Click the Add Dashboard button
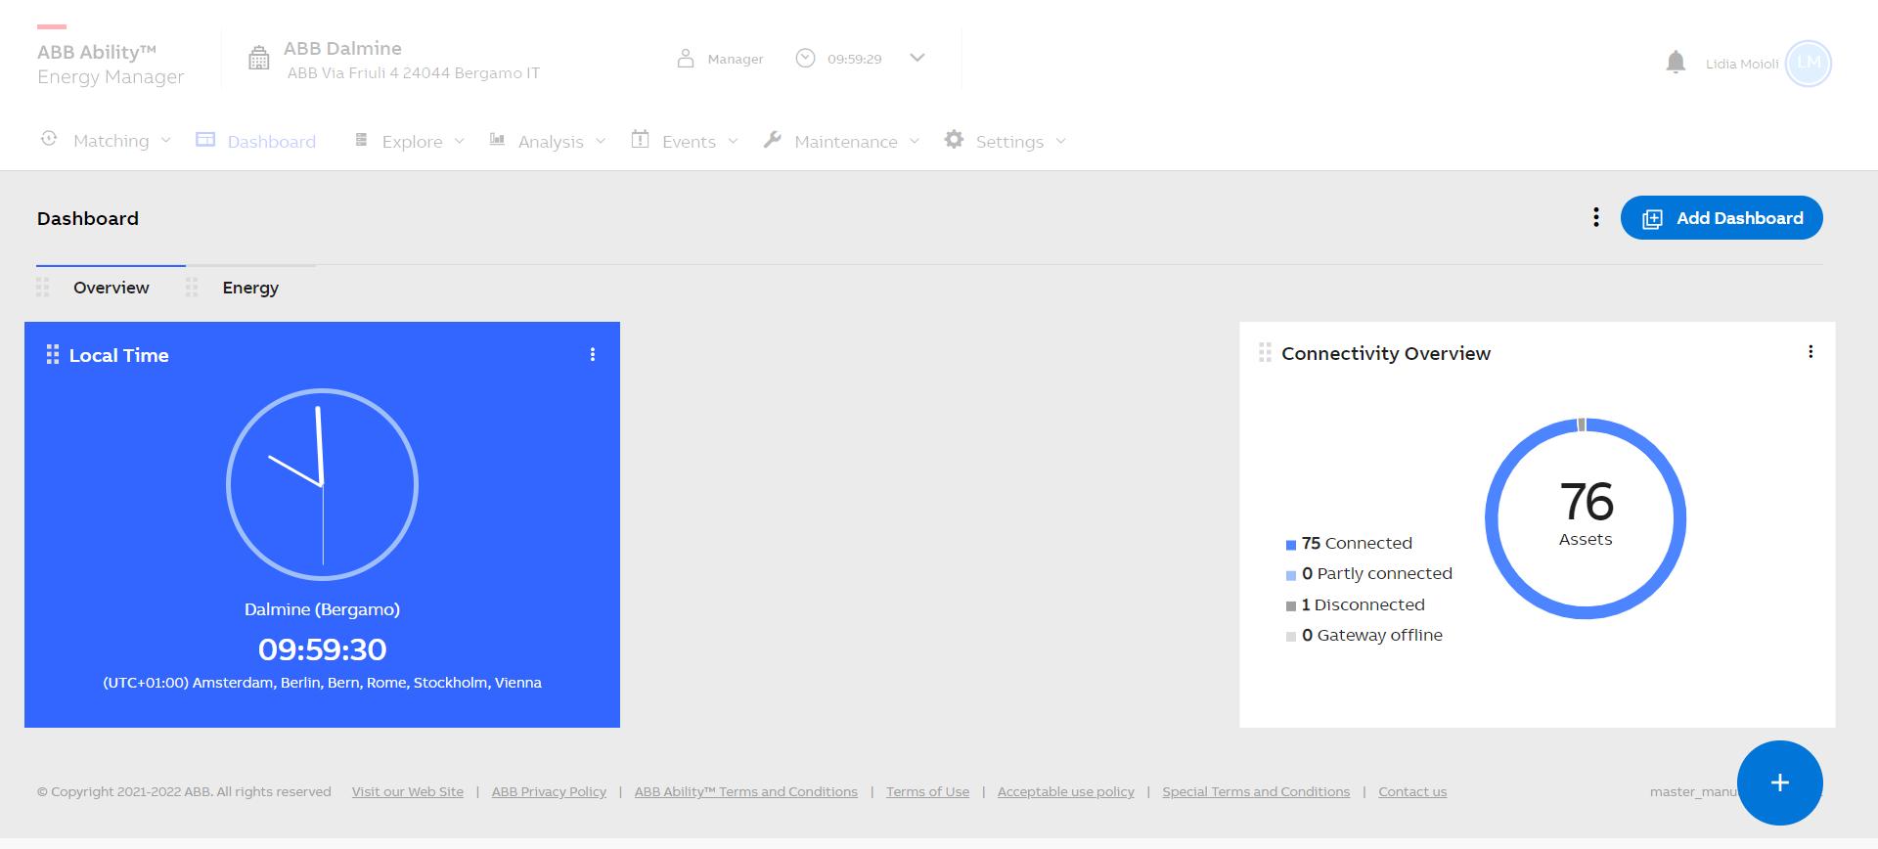Viewport: 1878px width, 849px height. 1721,217
